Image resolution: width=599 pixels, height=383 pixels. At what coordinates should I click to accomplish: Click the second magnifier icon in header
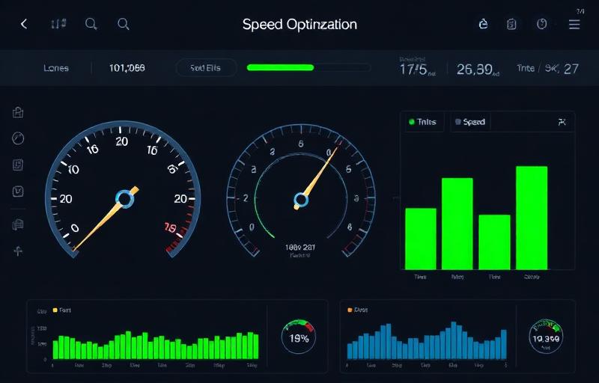tap(124, 24)
